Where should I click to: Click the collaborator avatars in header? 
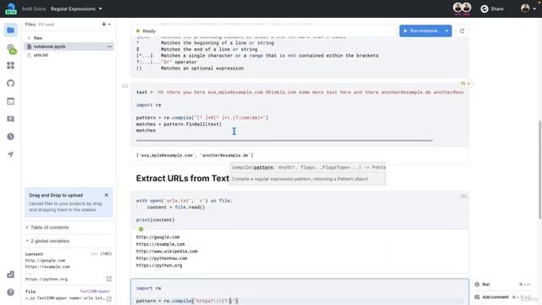point(462,8)
